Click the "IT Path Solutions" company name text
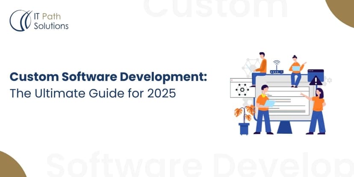 50,21
